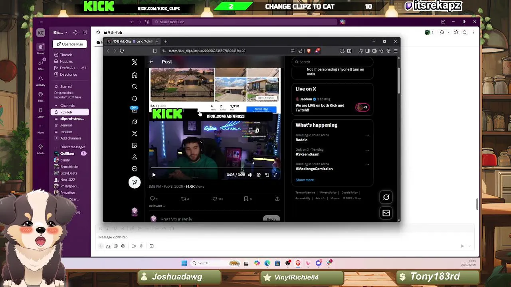Screen dimensions: 511x287
Task: Star the 9th-feb Slack channel
Action: 98,32
